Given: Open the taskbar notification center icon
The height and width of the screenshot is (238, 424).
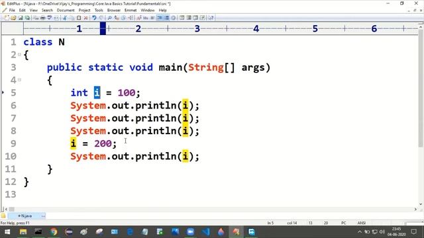Looking at the screenshot, I should [x=413, y=232].
